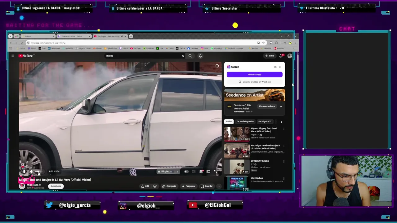Open Migos - Slippery video thumbnail
This screenshot has height=223, width=397.
click(237, 134)
